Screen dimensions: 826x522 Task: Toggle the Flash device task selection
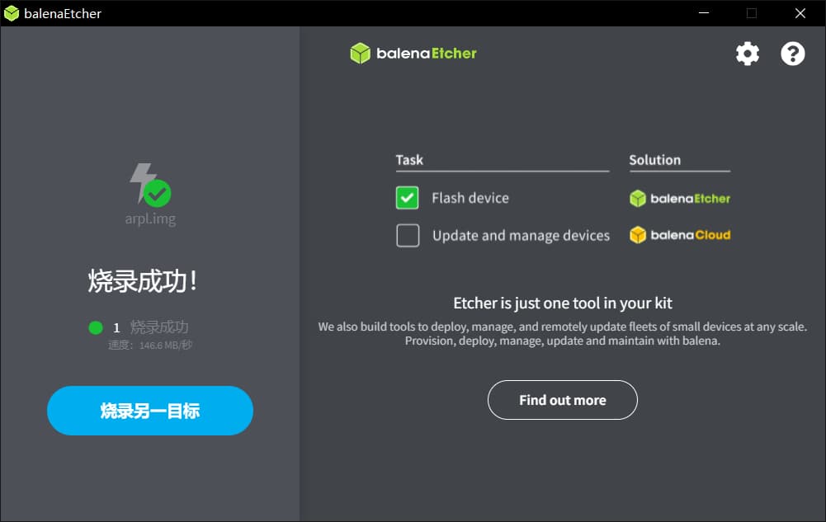tap(408, 198)
